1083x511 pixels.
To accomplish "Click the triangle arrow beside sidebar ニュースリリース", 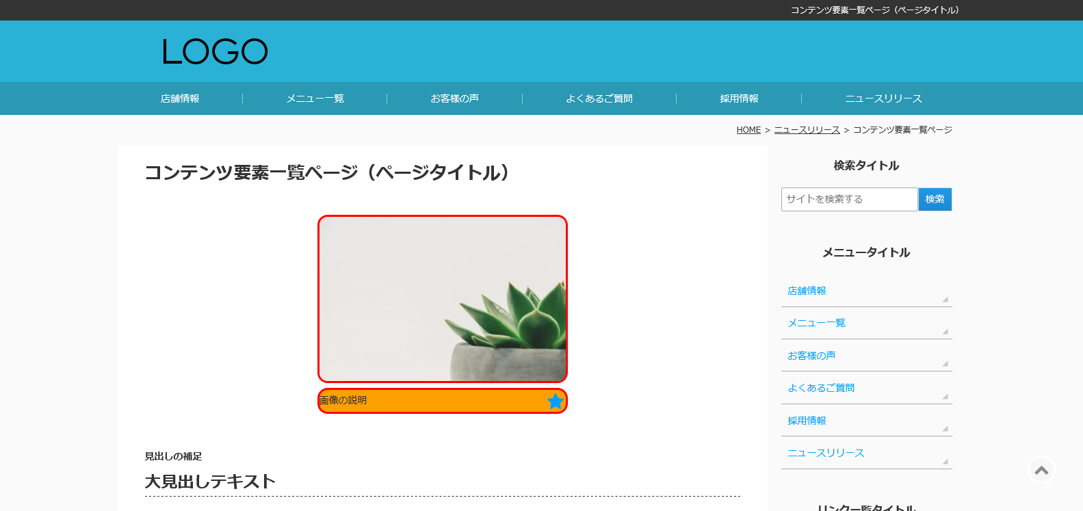I will pyautogui.click(x=945, y=461).
